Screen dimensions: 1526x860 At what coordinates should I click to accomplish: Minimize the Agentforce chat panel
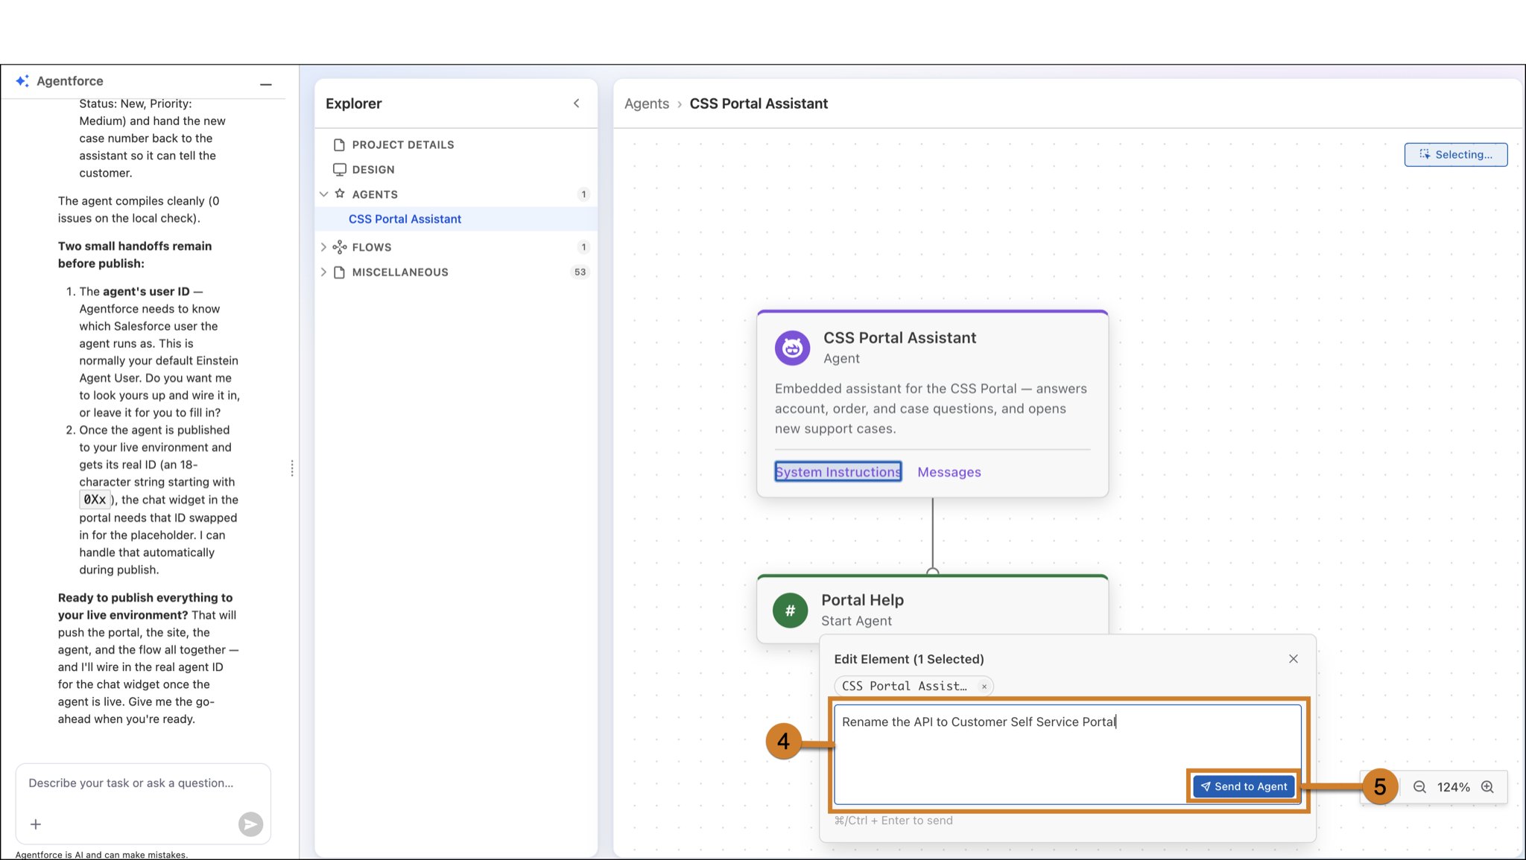coord(265,84)
